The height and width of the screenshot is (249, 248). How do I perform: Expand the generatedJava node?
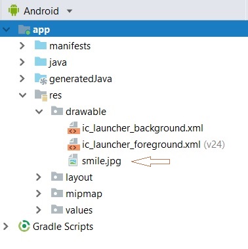(x=22, y=78)
